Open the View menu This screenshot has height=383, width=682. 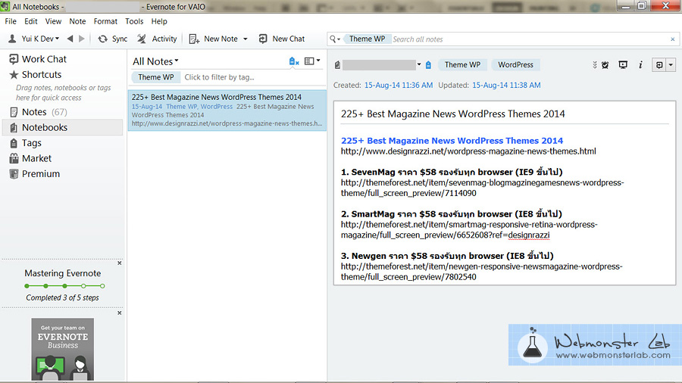53,21
